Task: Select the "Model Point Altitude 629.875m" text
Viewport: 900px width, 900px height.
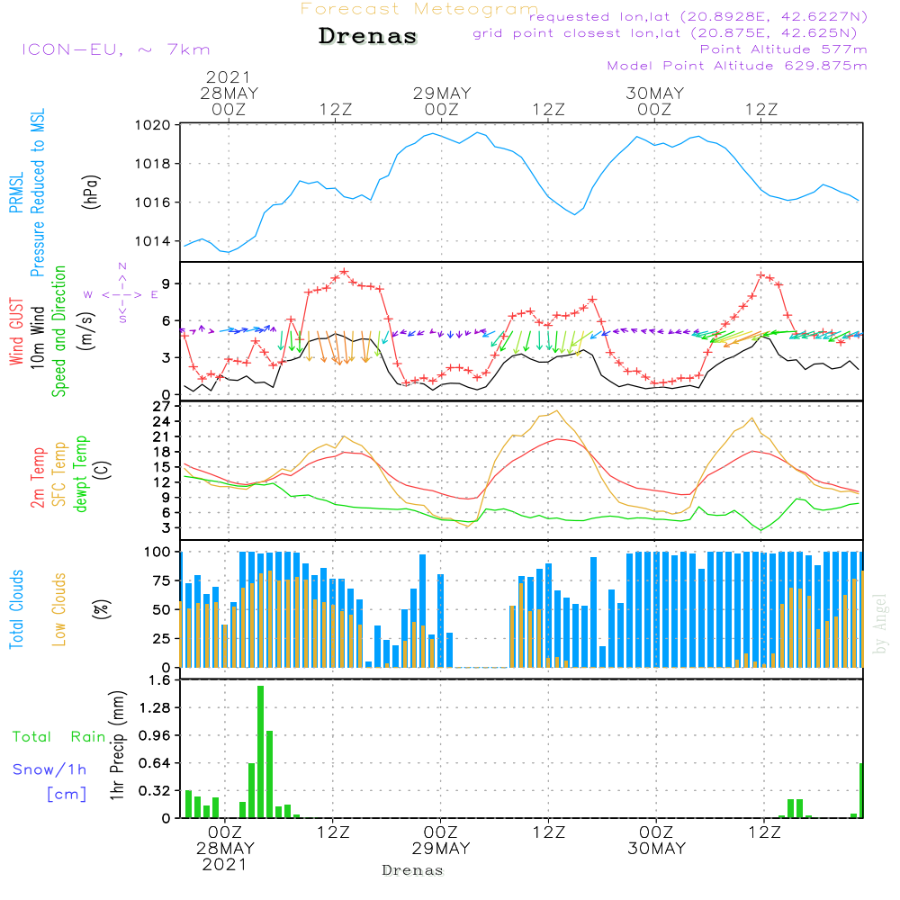Action: click(x=737, y=66)
